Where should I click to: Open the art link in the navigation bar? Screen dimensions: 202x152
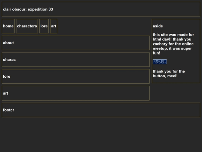pyautogui.click(x=53, y=26)
